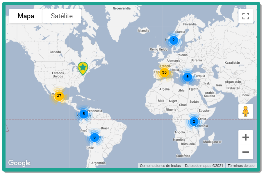Image resolution: width=264 pixels, height=175 pixels.
Task: Click the Islandia label
Action: coord(143,31)
